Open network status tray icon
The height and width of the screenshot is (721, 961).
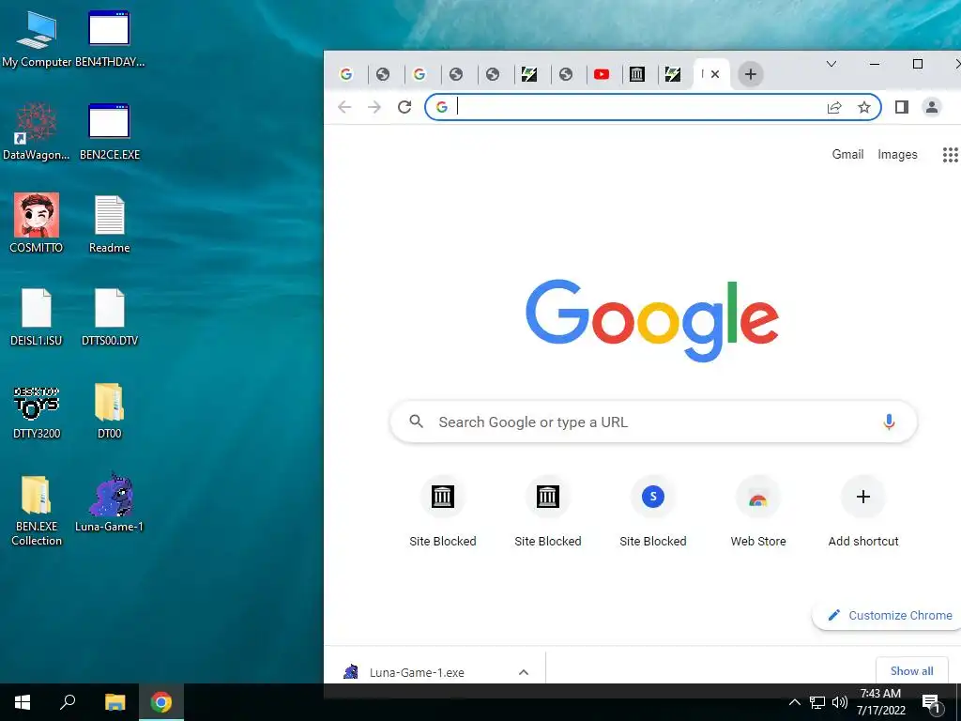[x=817, y=702]
